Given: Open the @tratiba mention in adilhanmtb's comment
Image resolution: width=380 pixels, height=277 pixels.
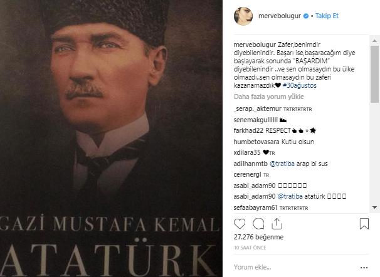Looking at the screenshot, I should click(282, 164).
